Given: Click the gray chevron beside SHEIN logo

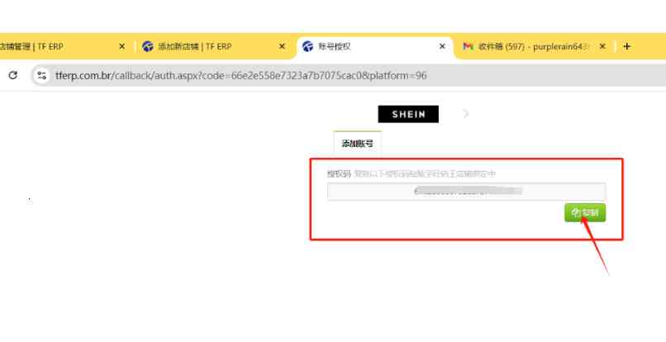Looking at the screenshot, I should tap(466, 114).
